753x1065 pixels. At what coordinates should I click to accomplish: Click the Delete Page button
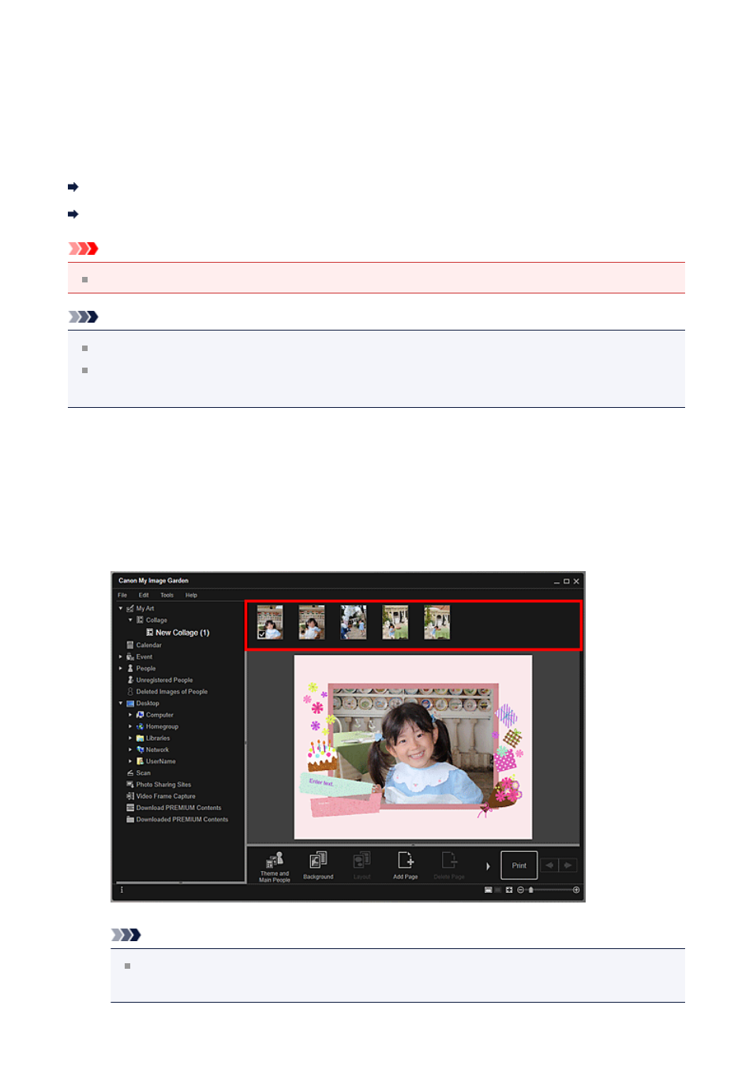click(449, 866)
